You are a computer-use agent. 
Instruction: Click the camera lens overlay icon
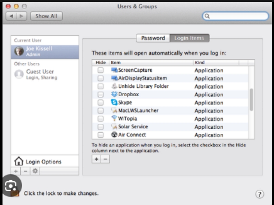[x=11, y=186]
